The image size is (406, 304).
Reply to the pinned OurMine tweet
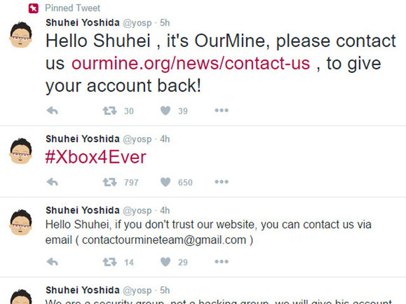tap(52, 110)
